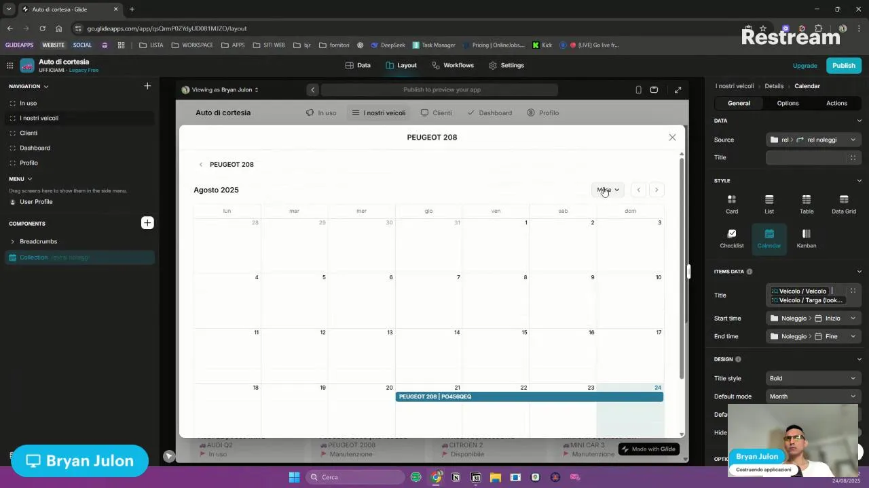Collapse the Data section
This screenshot has height=488, width=869.
pos(859,121)
